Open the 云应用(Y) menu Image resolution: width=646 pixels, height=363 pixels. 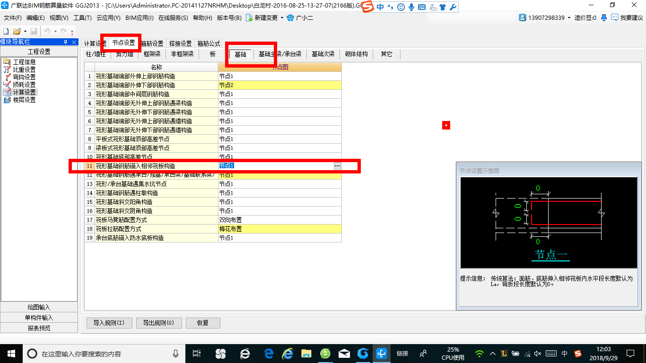(108, 18)
